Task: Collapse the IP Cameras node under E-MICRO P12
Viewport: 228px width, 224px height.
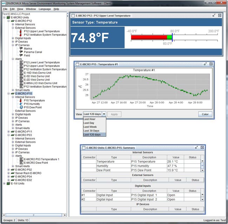Action: point(13,45)
